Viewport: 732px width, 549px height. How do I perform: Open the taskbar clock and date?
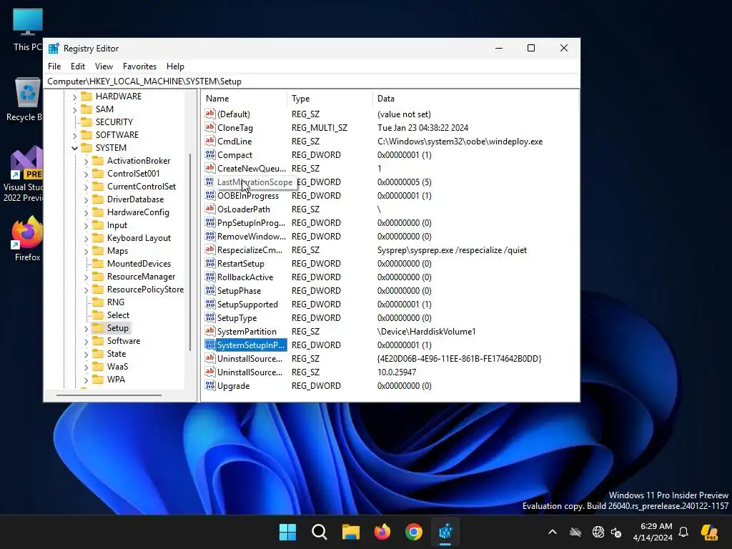(653, 532)
